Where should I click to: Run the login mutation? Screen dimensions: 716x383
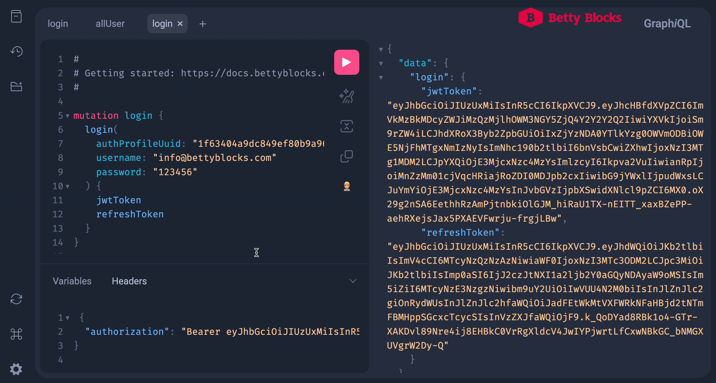tap(346, 62)
